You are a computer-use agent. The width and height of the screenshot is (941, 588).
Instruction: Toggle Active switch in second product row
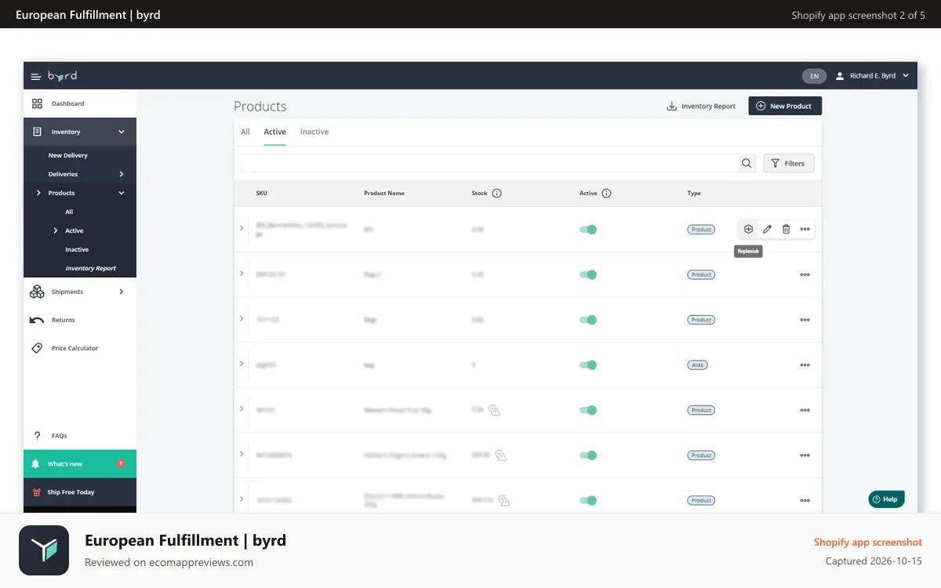[588, 275]
